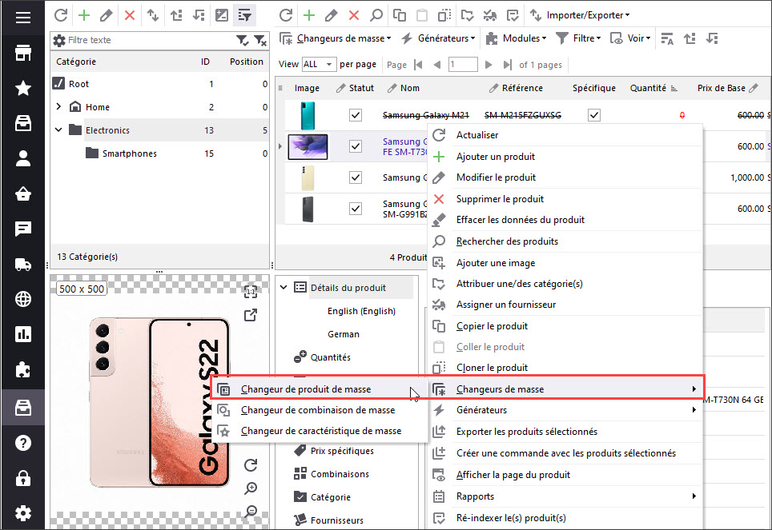Open the image preview in an external window

click(x=251, y=315)
